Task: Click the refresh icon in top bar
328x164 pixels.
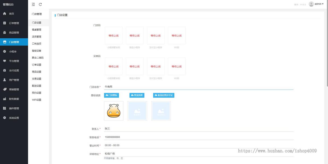Action: tap(40, 4)
